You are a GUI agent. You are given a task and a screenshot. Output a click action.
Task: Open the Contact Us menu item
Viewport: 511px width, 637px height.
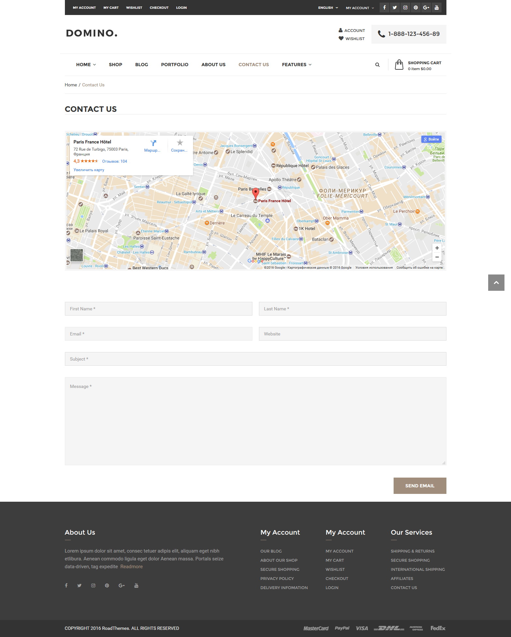click(x=254, y=65)
